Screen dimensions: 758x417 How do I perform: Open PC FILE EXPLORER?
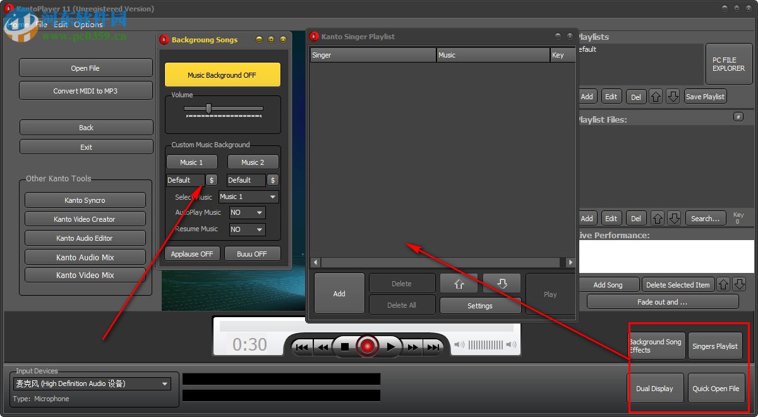[728, 64]
